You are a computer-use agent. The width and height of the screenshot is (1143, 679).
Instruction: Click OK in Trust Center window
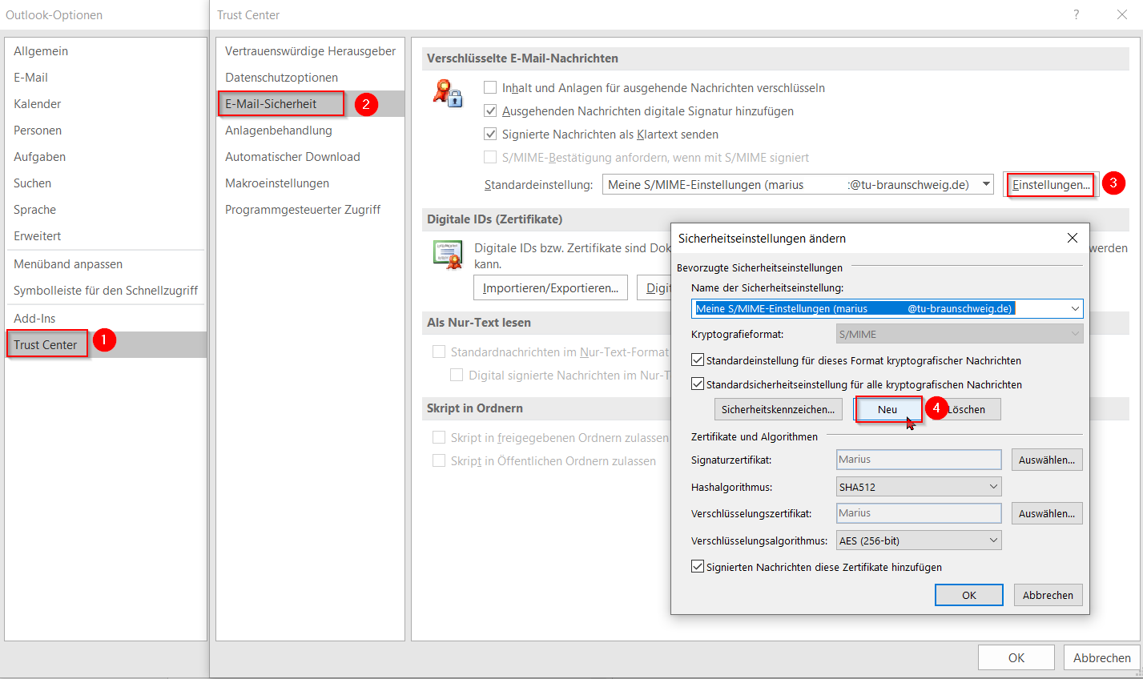[x=1016, y=657]
